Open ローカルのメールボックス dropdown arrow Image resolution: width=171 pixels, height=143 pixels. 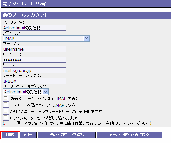tap(45, 92)
